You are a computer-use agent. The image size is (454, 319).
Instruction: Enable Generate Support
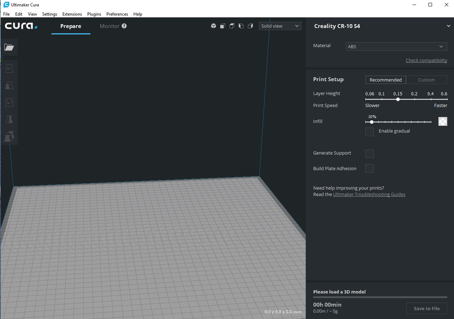tap(369, 153)
